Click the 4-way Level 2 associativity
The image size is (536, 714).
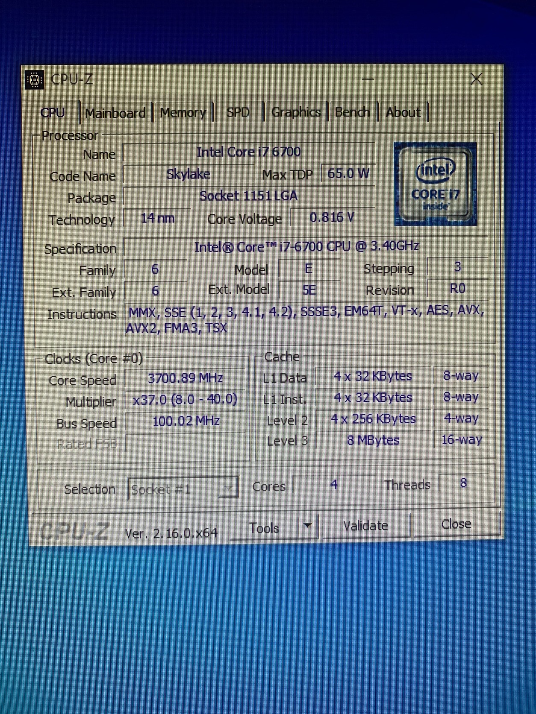click(461, 418)
